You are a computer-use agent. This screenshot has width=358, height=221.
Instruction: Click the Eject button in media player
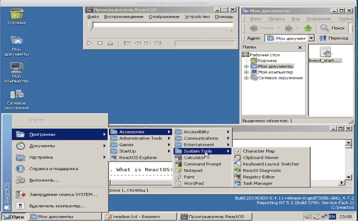tap(110, 43)
